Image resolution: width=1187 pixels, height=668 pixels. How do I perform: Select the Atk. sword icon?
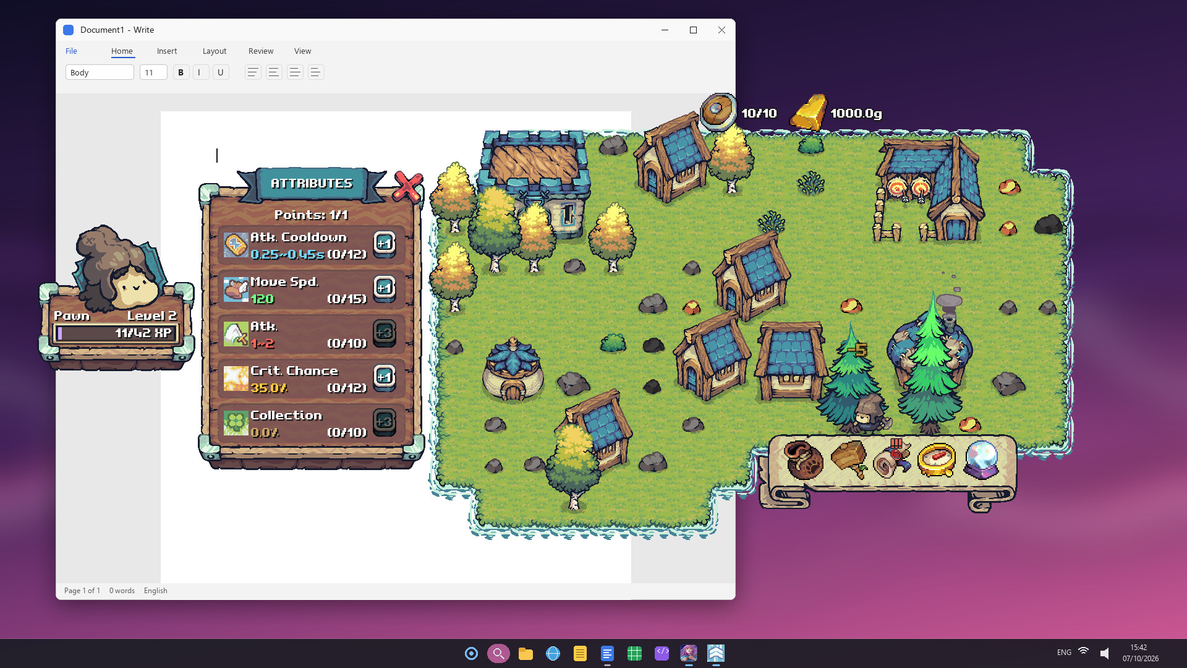[x=236, y=334]
